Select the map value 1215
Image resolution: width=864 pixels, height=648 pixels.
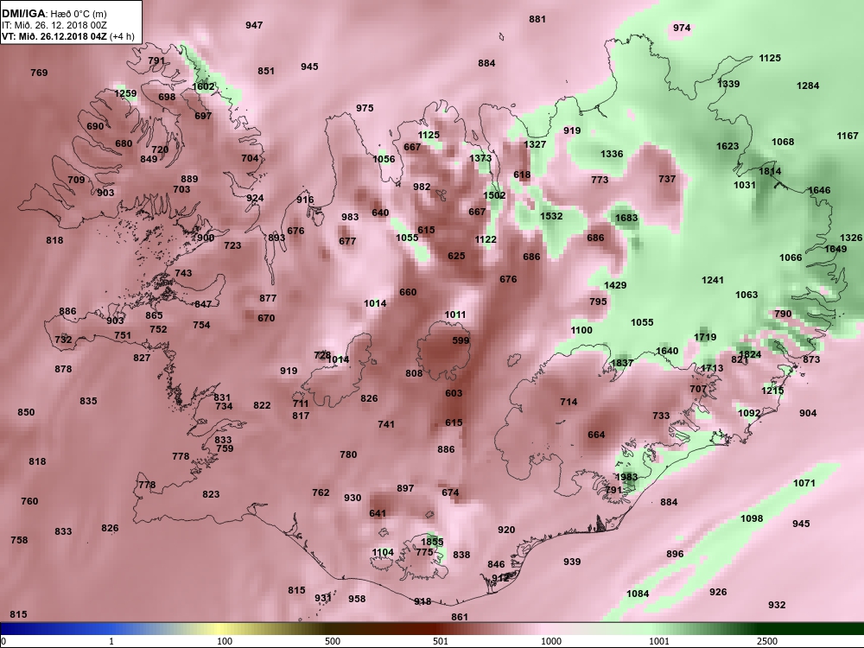coord(772,391)
